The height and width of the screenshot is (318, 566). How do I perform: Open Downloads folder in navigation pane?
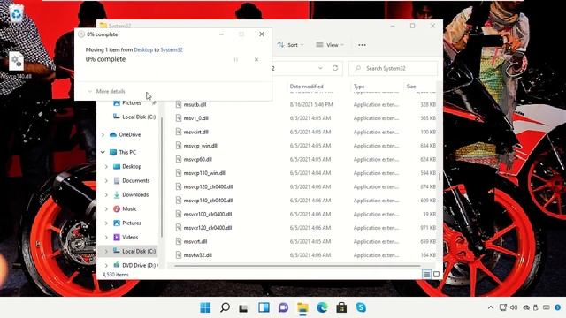point(131,194)
